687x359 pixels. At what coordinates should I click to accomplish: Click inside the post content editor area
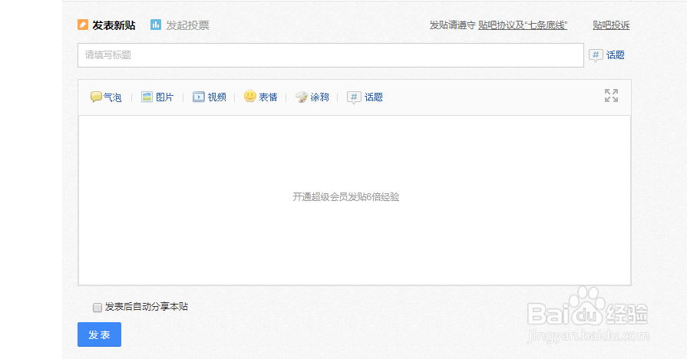(x=355, y=200)
